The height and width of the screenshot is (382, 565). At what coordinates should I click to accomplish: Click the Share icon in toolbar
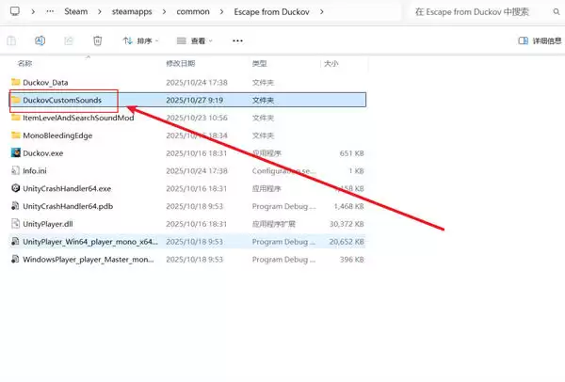pyautogui.click(x=70, y=41)
